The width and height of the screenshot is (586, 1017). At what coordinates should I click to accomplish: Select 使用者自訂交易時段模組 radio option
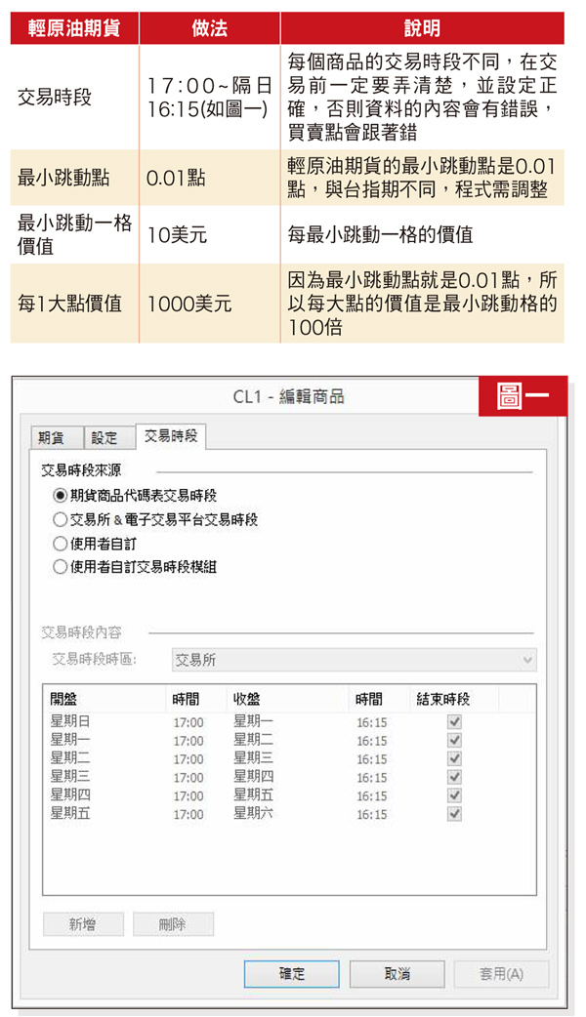click(61, 567)
